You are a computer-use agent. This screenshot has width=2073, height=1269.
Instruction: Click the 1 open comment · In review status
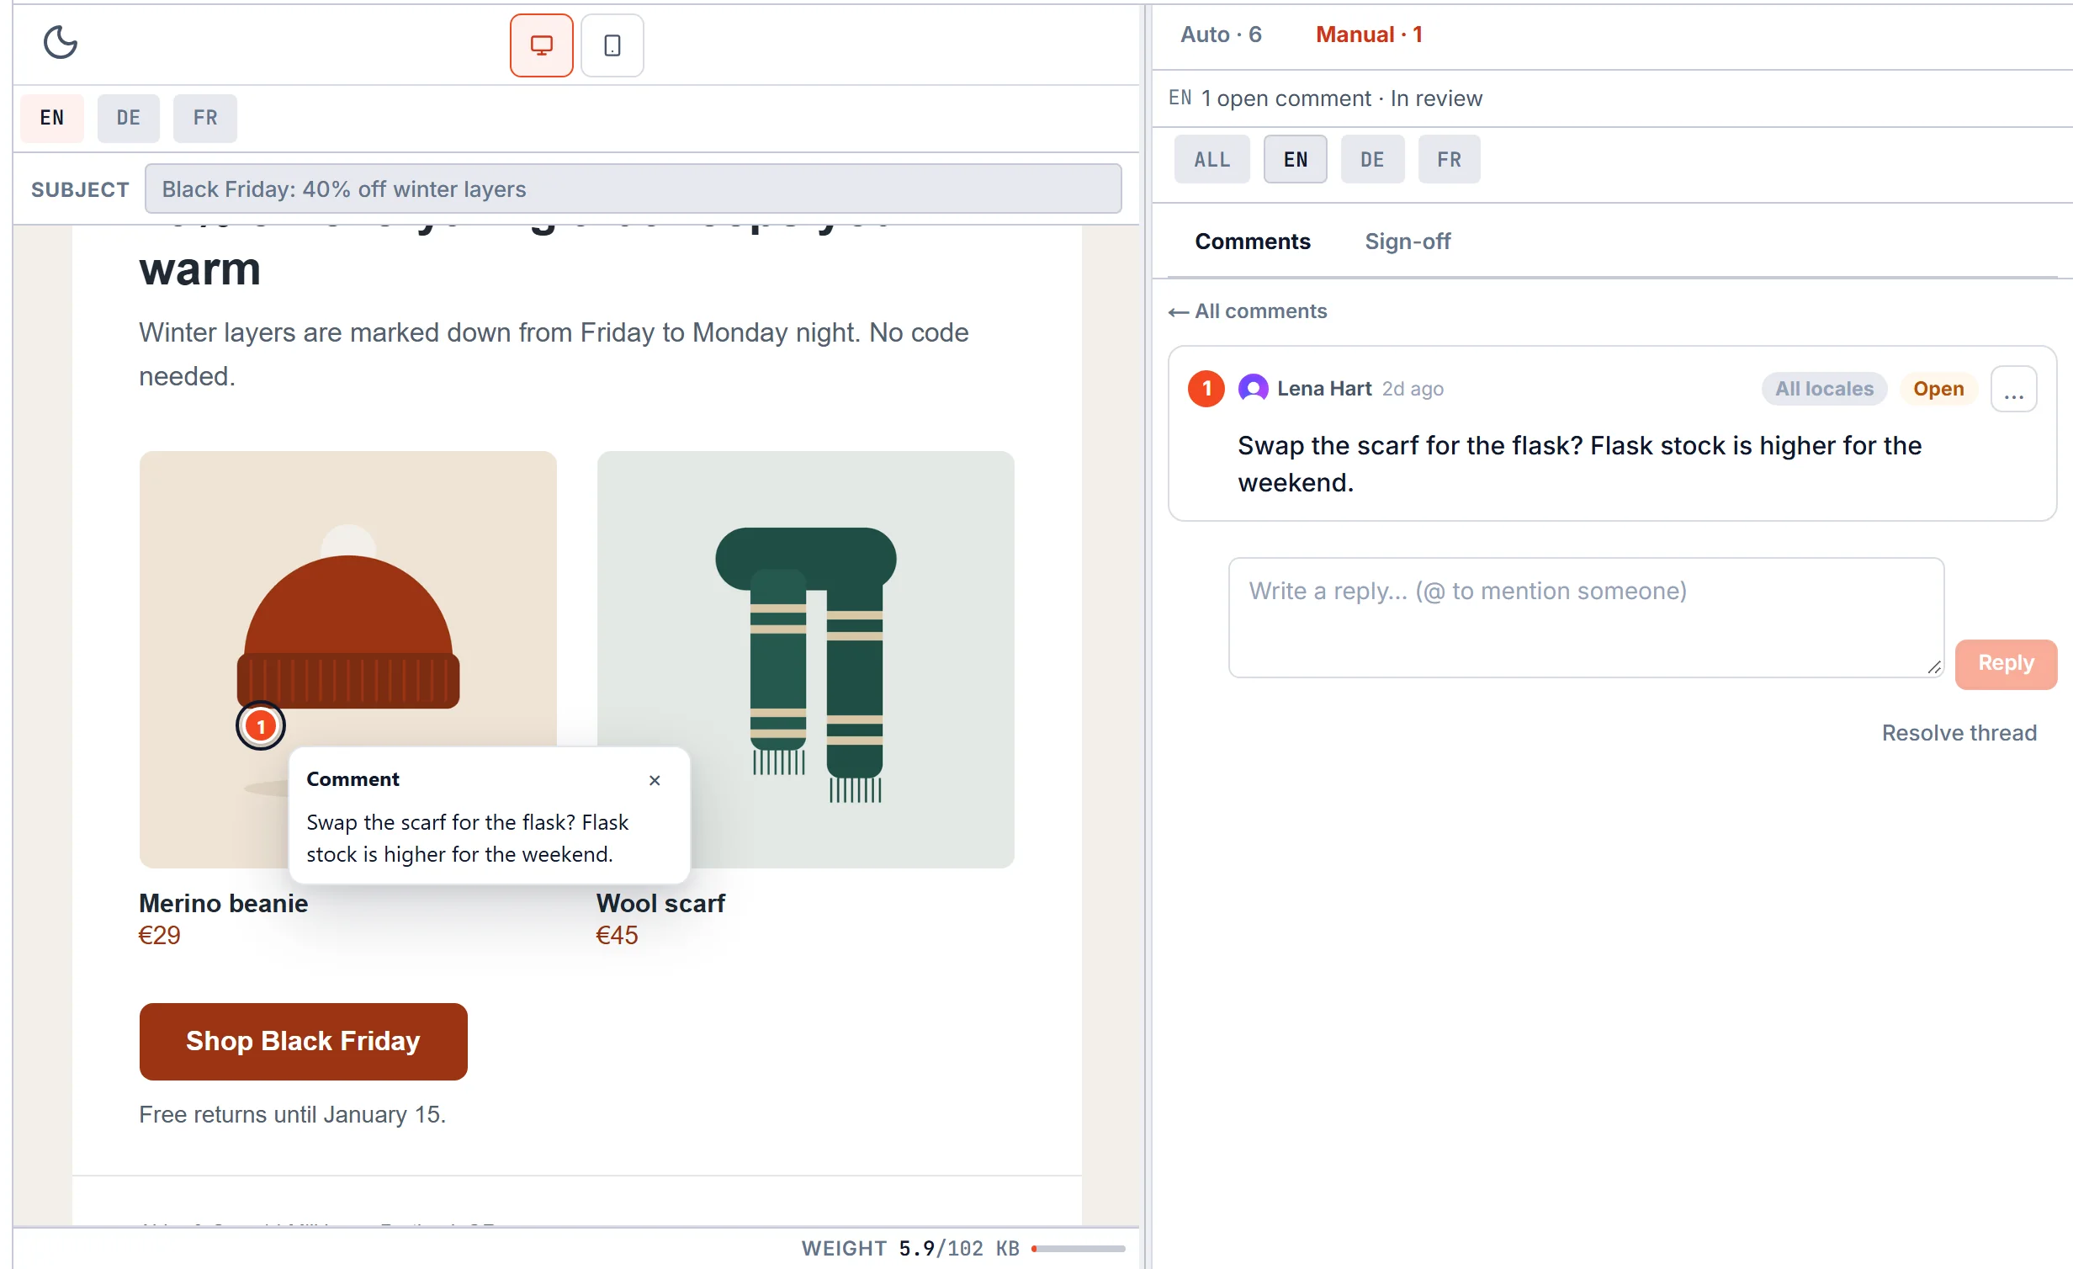pos(1341,98)
